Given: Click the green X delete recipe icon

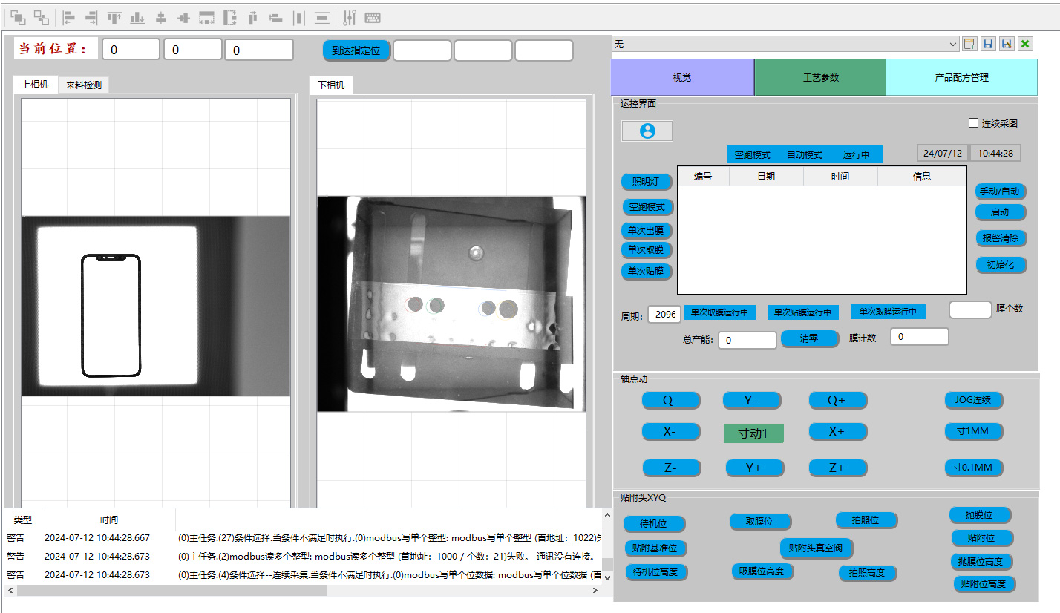Looking at the screenshot, I should tap(1025, 44).
